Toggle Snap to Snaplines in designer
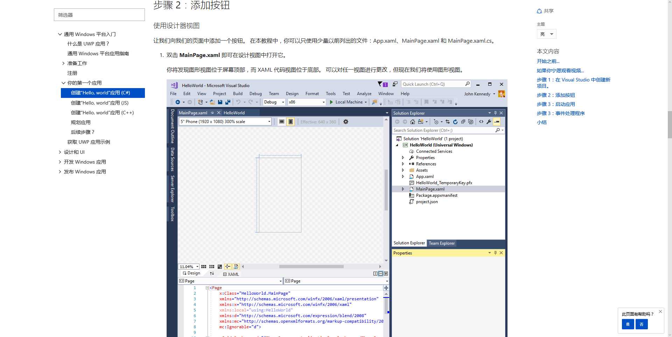 click(x=227, y=266)
